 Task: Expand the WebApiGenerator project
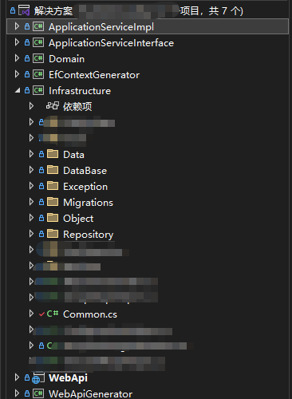17,393
